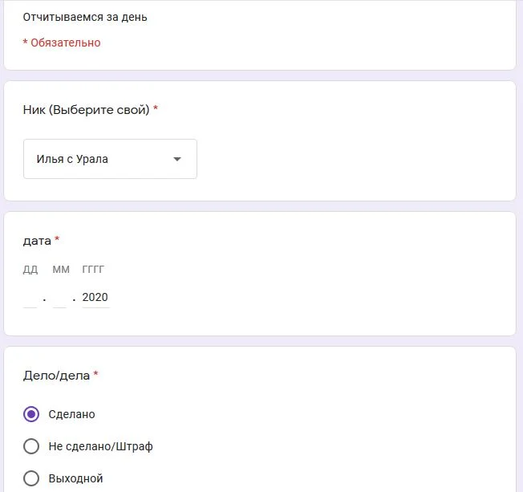
Task: Click the red asterisk next to "Дело/дела"
Action: pos(96,374)
